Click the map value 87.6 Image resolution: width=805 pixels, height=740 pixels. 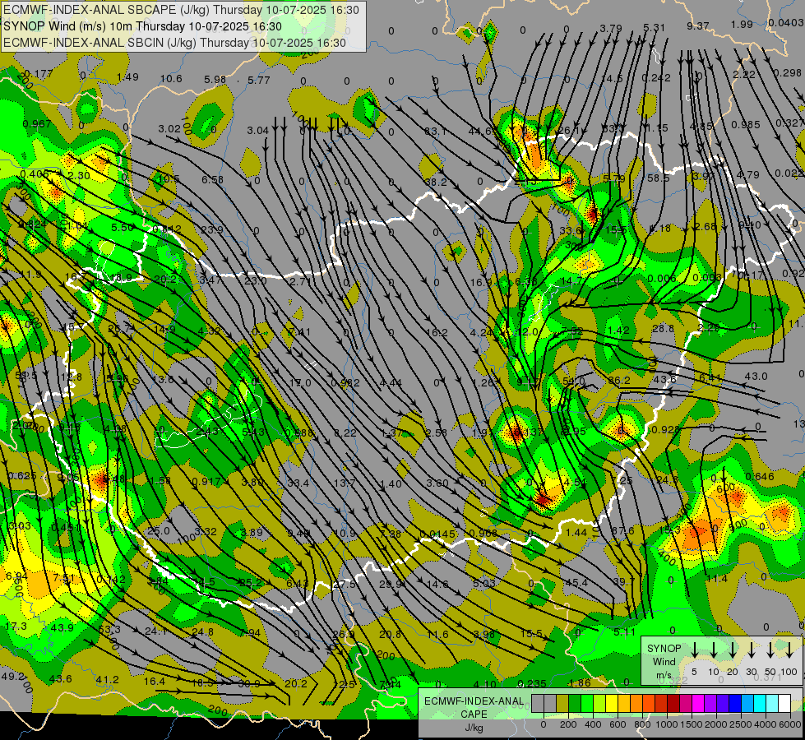tap(622, 531)
